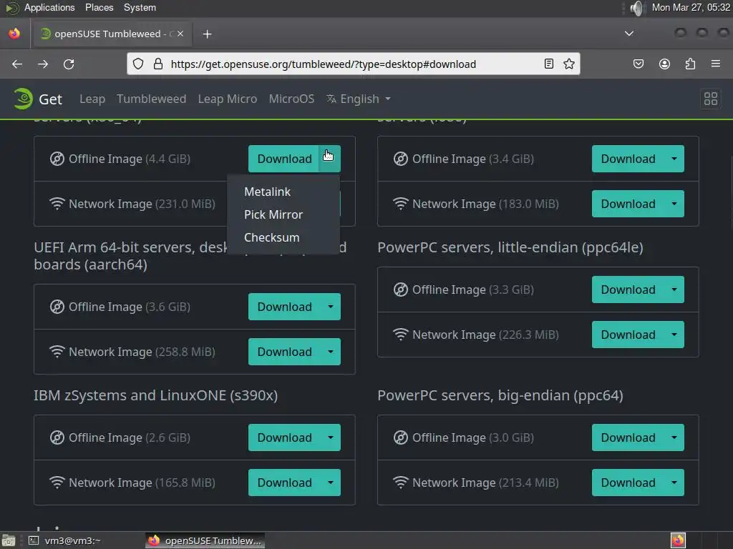This screenshot has width=733, height=549.
Task: Toggle reader view in the address bar
Action: 549,64
